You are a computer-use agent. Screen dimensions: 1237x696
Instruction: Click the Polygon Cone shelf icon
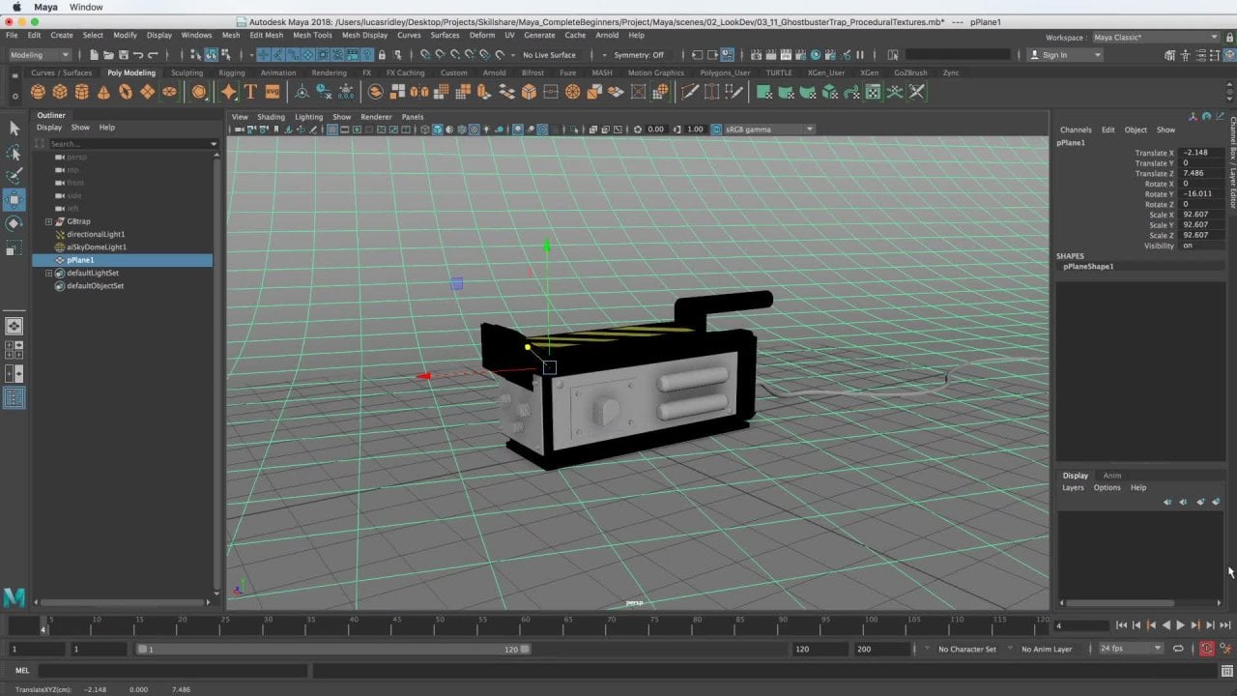tap(103, 92)
